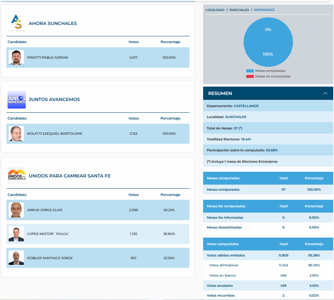Click the blue Mesas computadas color swatch
This screenshot has height=300, width=334.
click(x=249, y=71)
